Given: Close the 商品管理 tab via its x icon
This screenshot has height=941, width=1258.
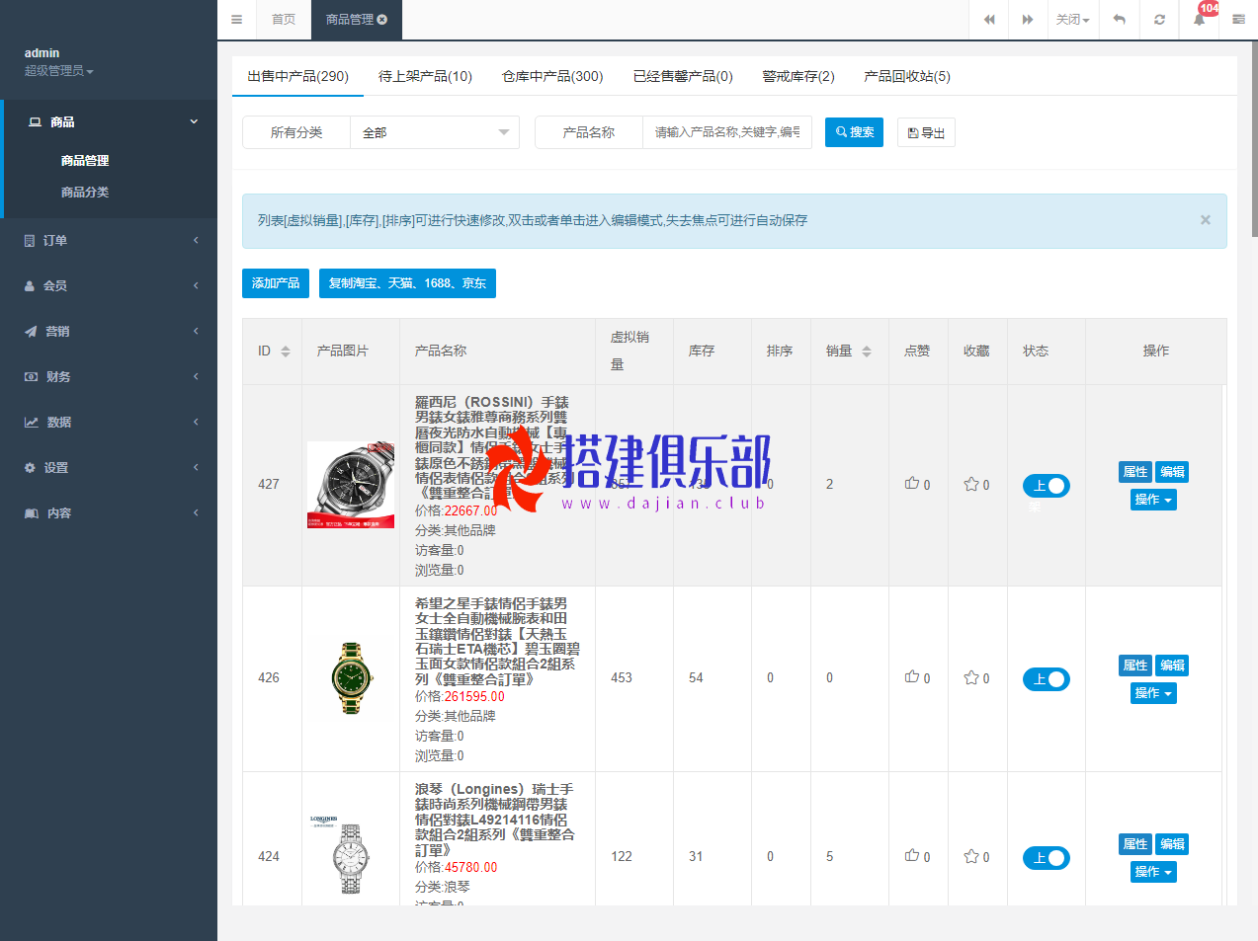Looking at the screenshot, I should (382, 20).
